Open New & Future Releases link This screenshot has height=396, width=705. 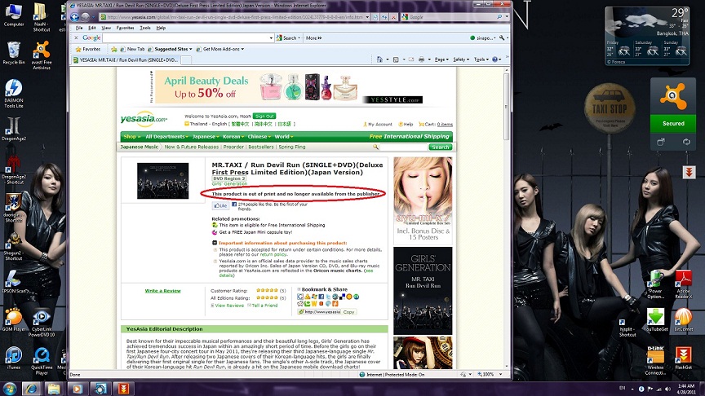pos(192,147)
